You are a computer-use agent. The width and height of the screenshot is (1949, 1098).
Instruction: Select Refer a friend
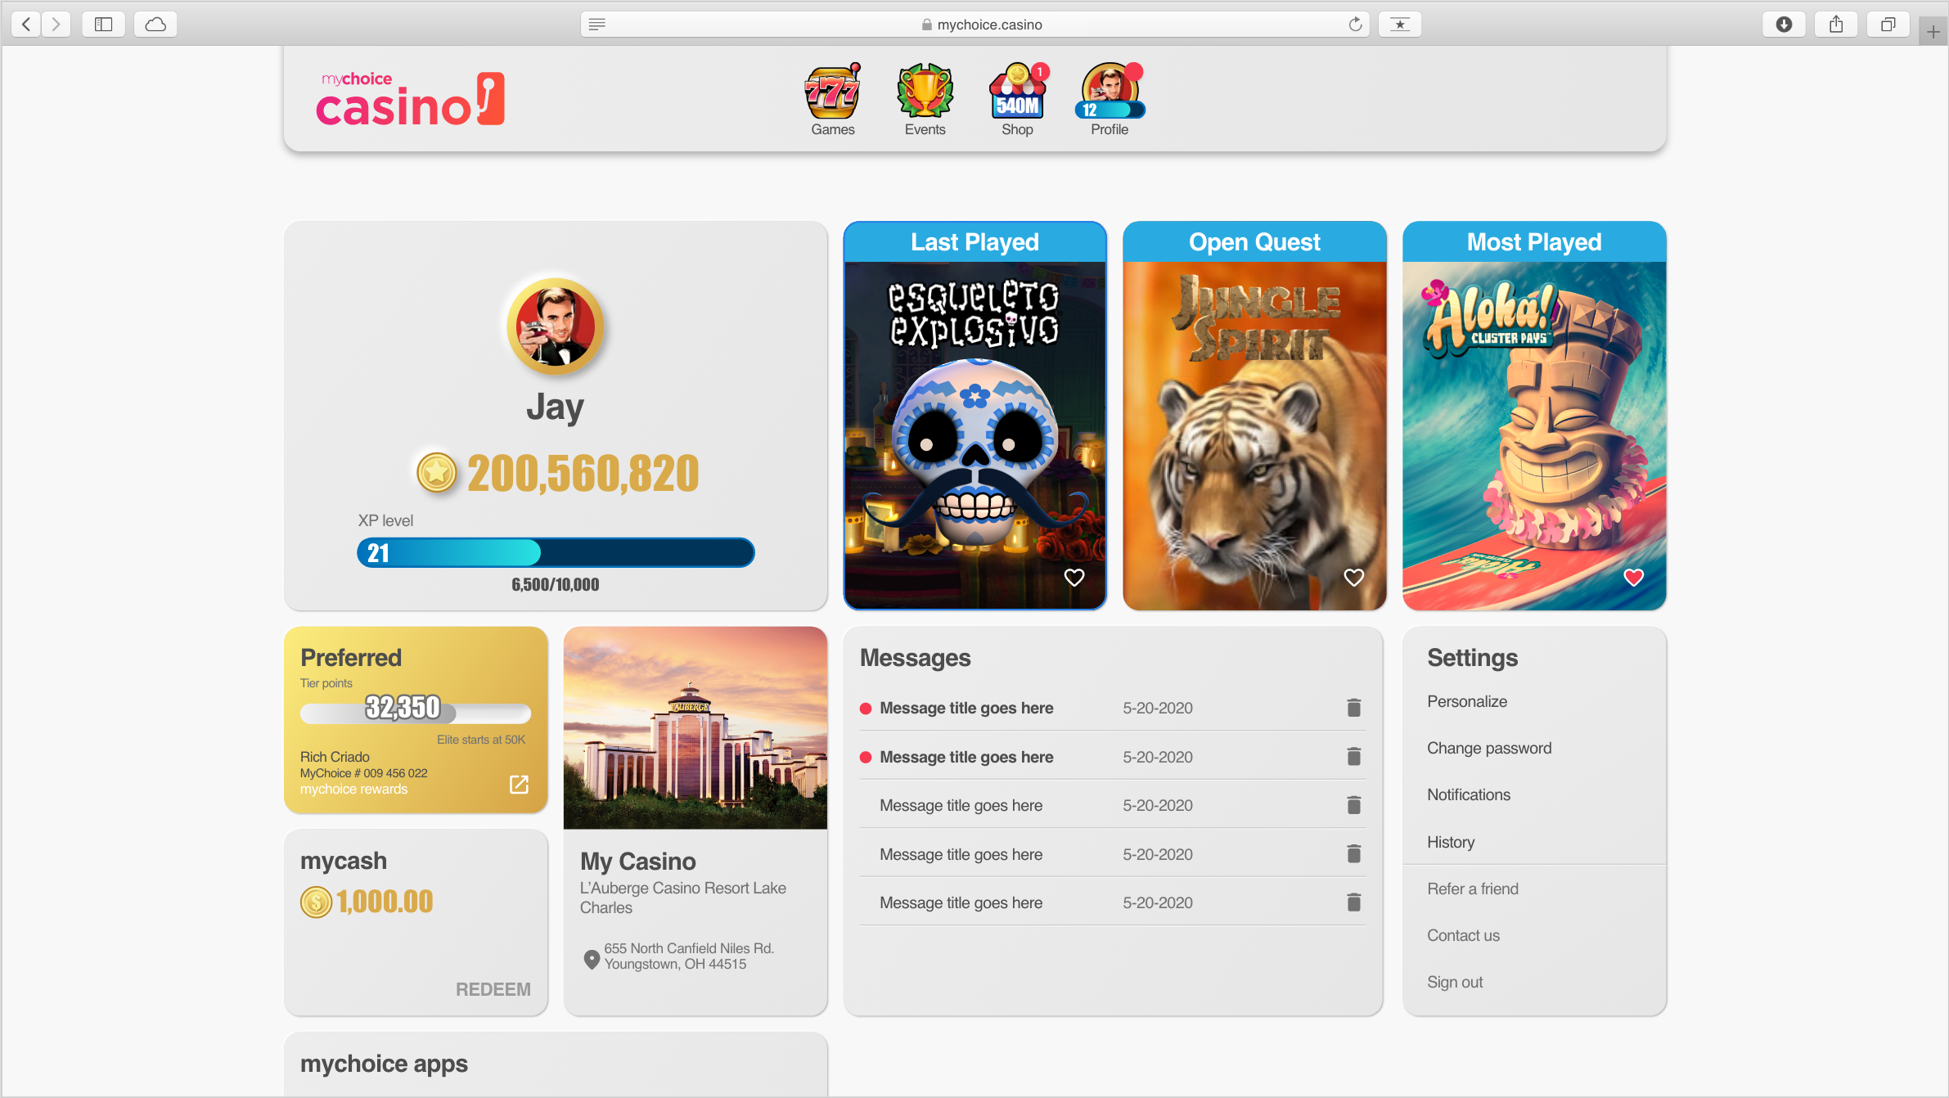tap(1473, 889)
